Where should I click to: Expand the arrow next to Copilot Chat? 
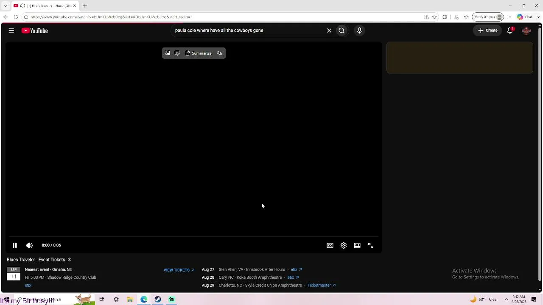(x=538, y=17)
